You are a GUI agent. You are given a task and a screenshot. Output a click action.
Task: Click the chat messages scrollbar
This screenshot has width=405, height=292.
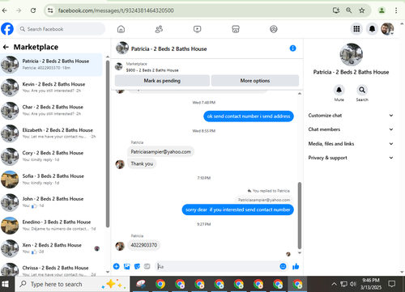(x=300, y=215)
